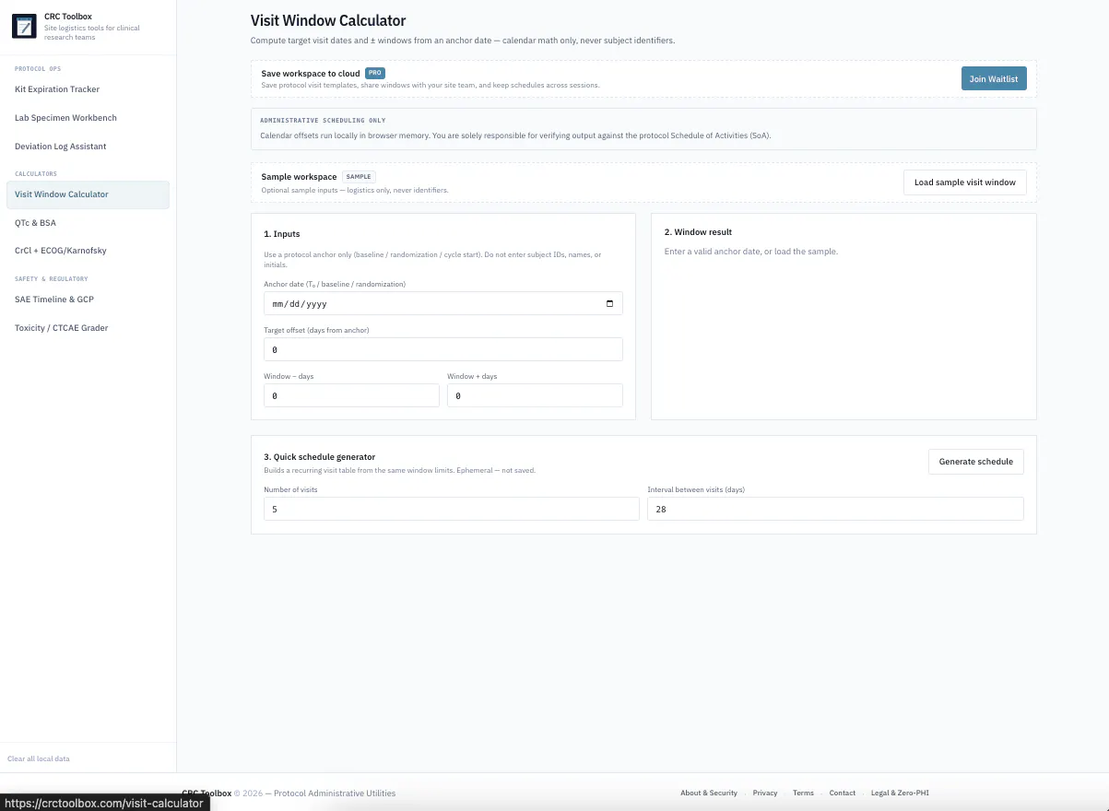Click Generate schedule button
Image resolution: width=1109 pixels, height=811 pixels.
pos(975,462)
